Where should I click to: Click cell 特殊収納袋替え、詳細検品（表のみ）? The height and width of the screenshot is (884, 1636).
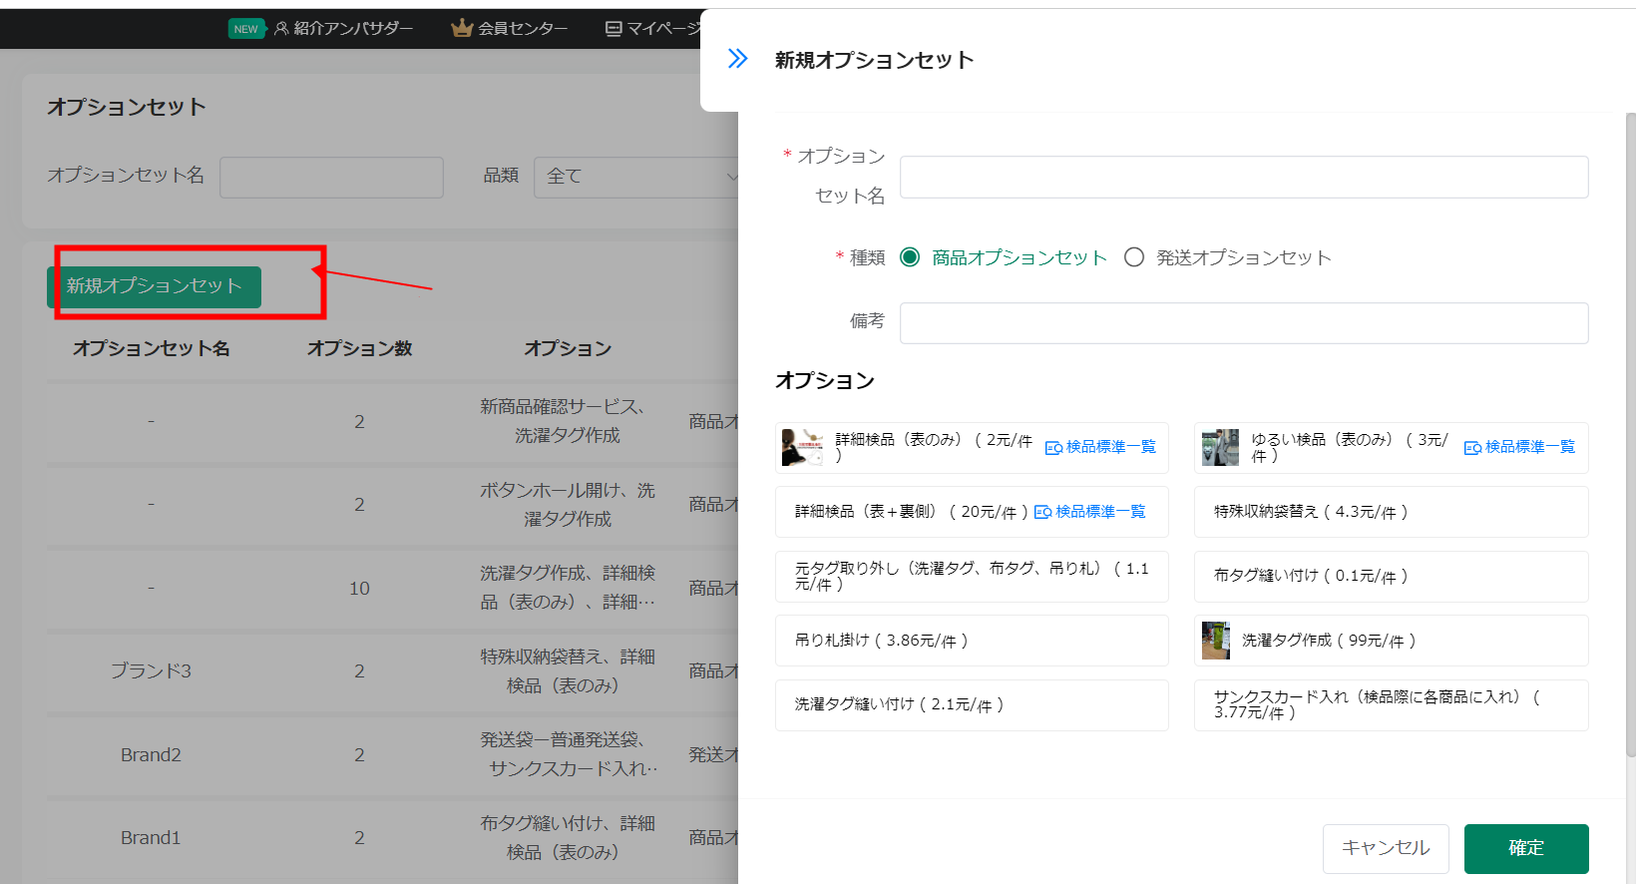click(x=568, y=671)
